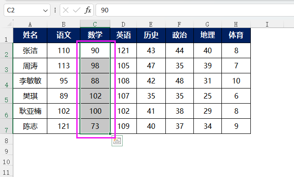
Task: Click 陈志's 体育 score 9
Action: click(x=236, y=126)
